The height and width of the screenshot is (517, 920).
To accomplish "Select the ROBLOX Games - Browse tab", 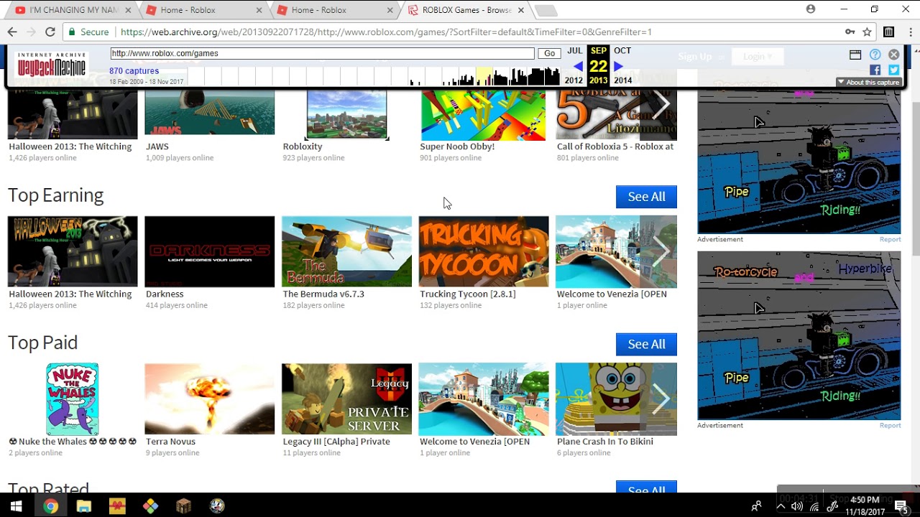I will click(464, 10).
